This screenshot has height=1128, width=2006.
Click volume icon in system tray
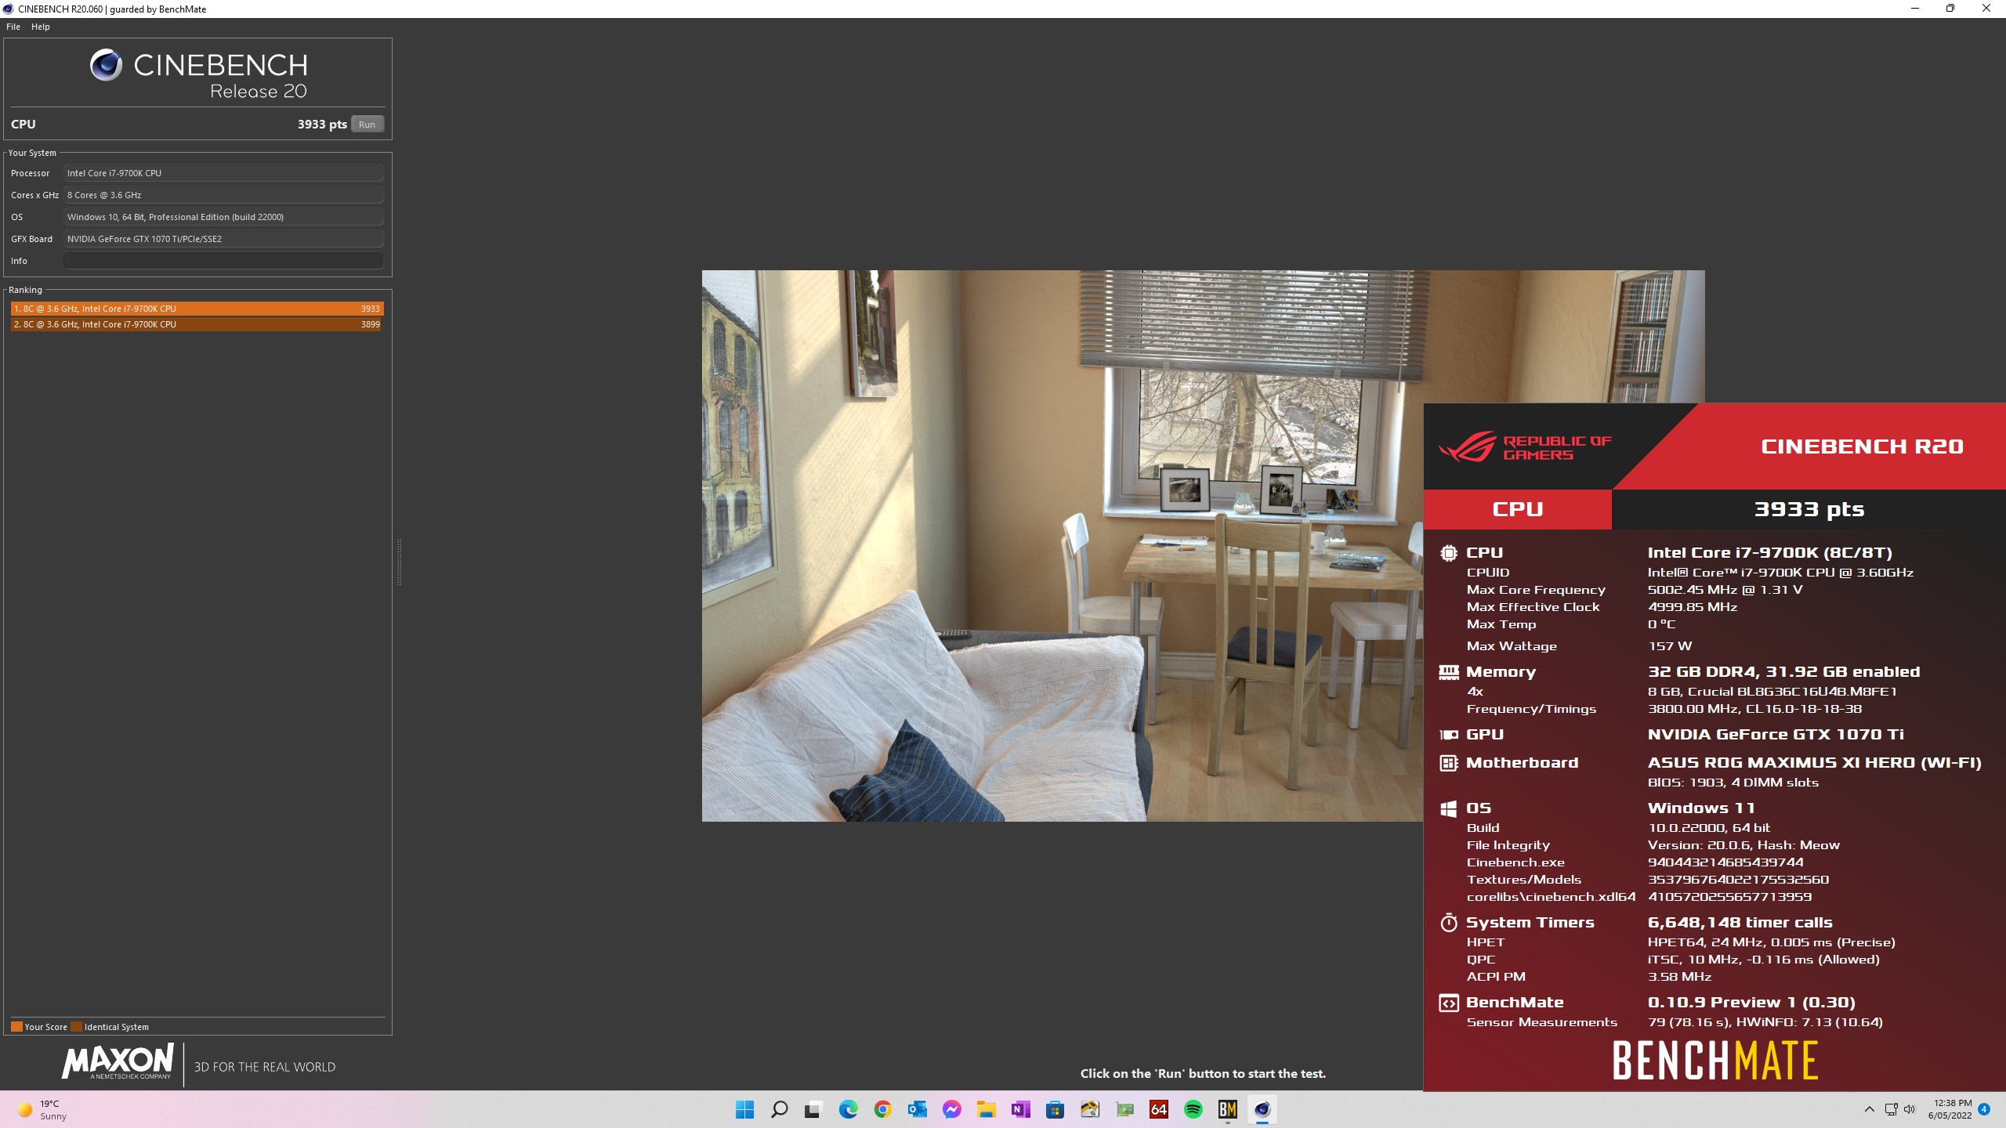(1909, 1109)
